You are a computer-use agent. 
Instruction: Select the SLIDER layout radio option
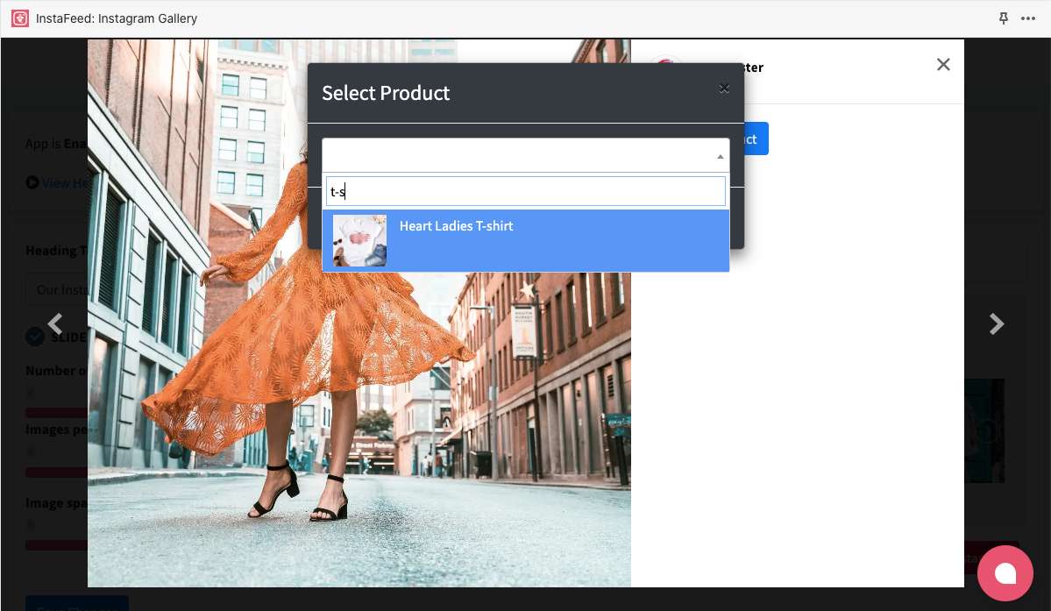pyautogui.click(x=35, y=337)
